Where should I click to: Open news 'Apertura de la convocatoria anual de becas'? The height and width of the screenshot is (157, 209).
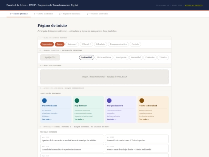72,139
